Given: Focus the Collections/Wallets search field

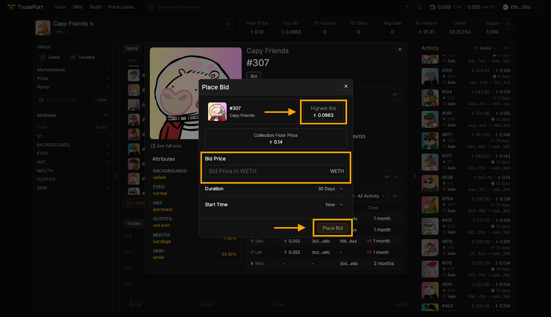Looking at the screenshot, I should tap(233, 7).
